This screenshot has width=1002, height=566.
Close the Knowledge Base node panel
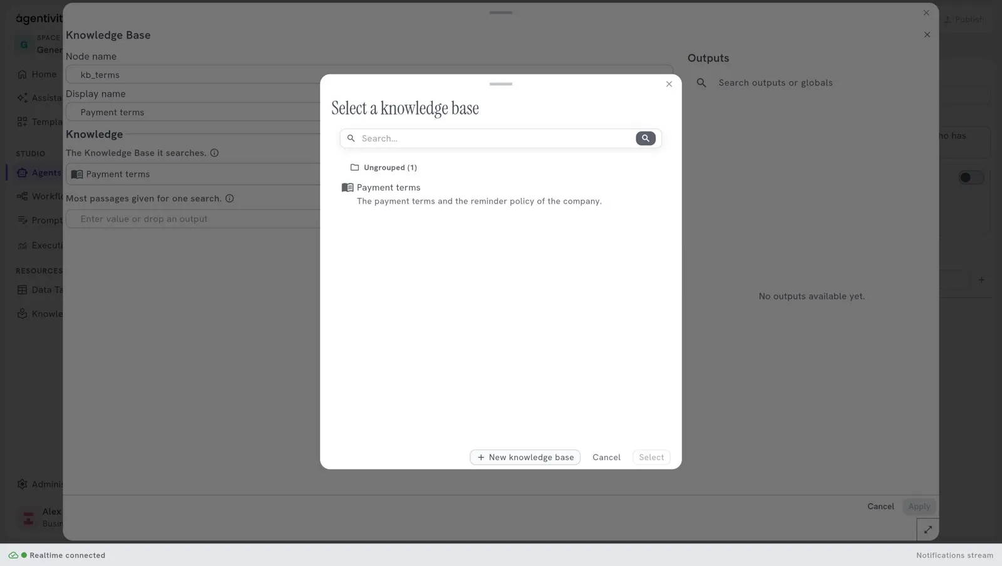[x=927, y=34]
